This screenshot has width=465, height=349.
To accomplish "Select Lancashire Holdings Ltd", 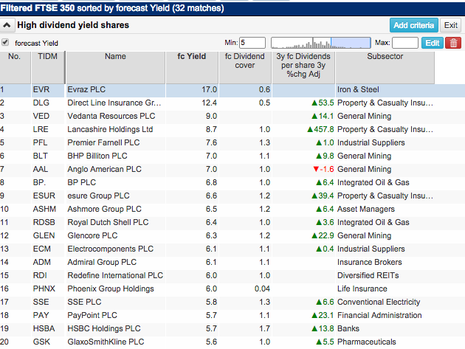I will 110,130.
